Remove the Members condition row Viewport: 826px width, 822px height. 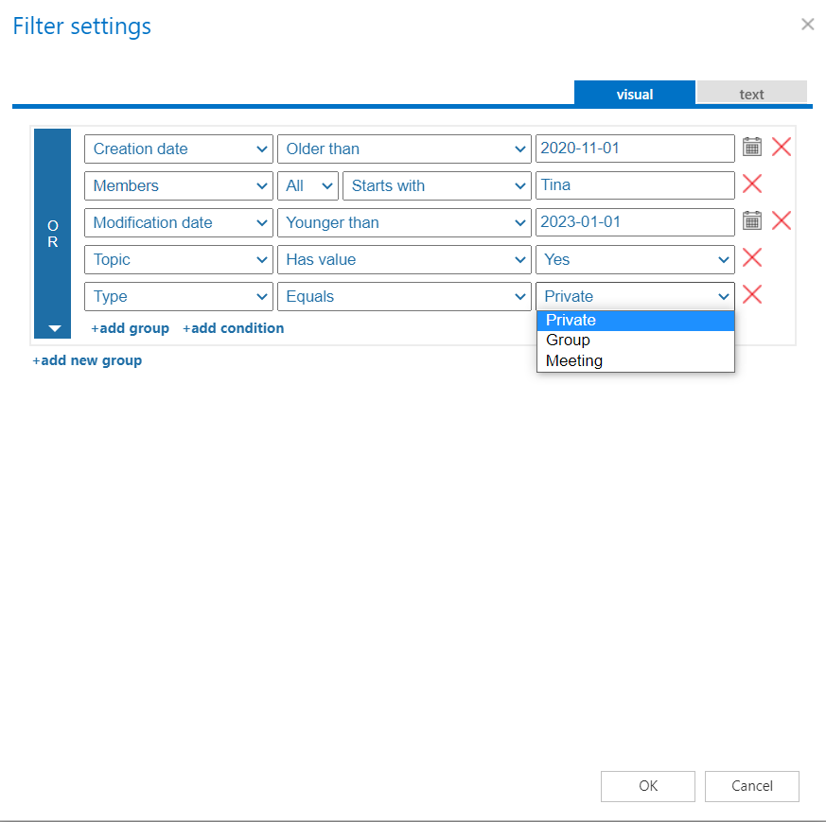coord(752,184)
